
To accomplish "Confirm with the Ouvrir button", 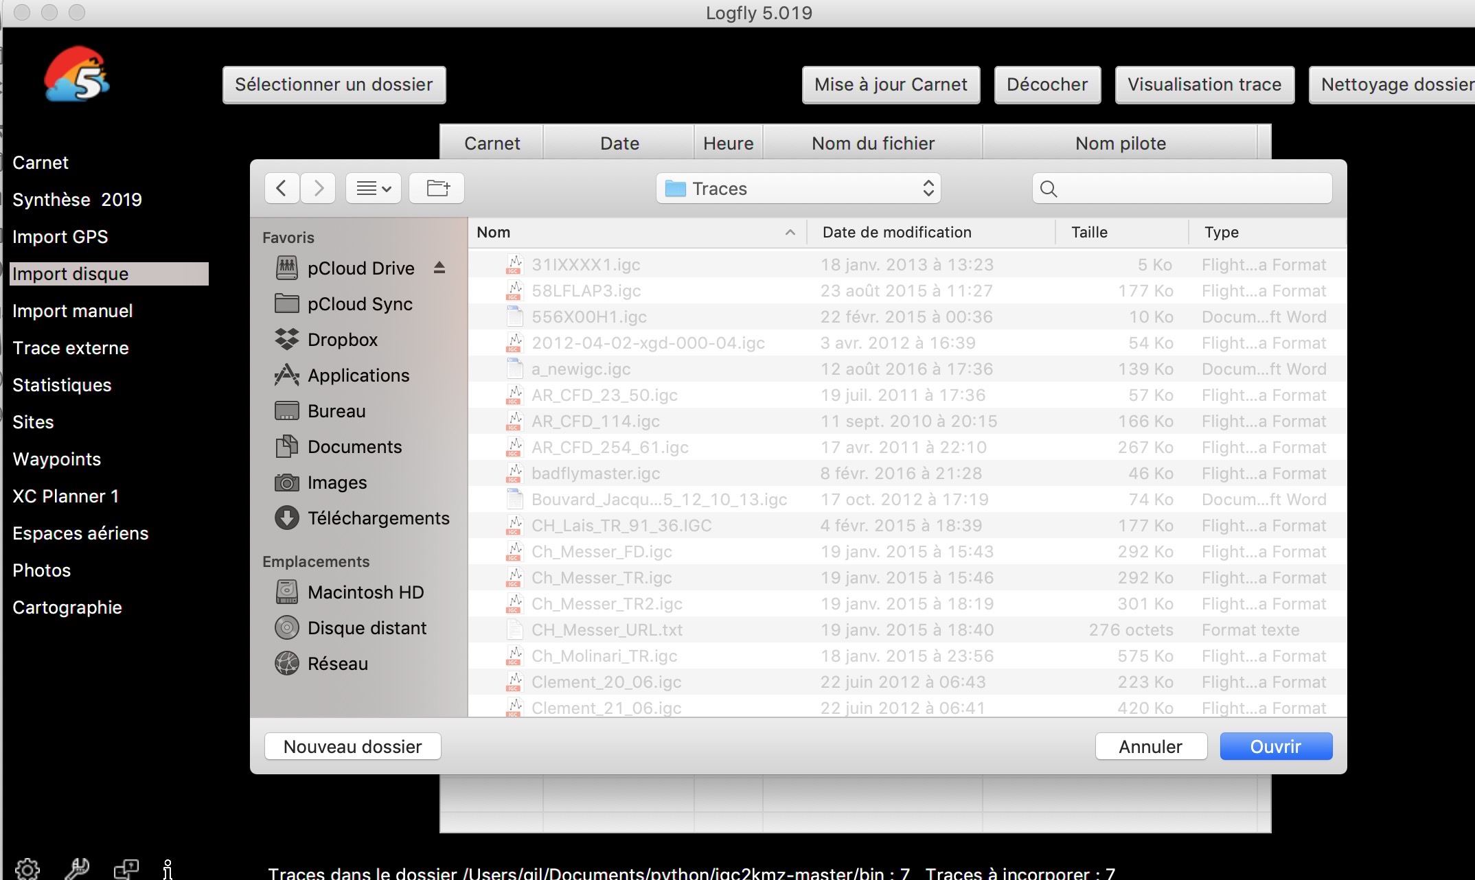I will click(x=1276, y=746).
